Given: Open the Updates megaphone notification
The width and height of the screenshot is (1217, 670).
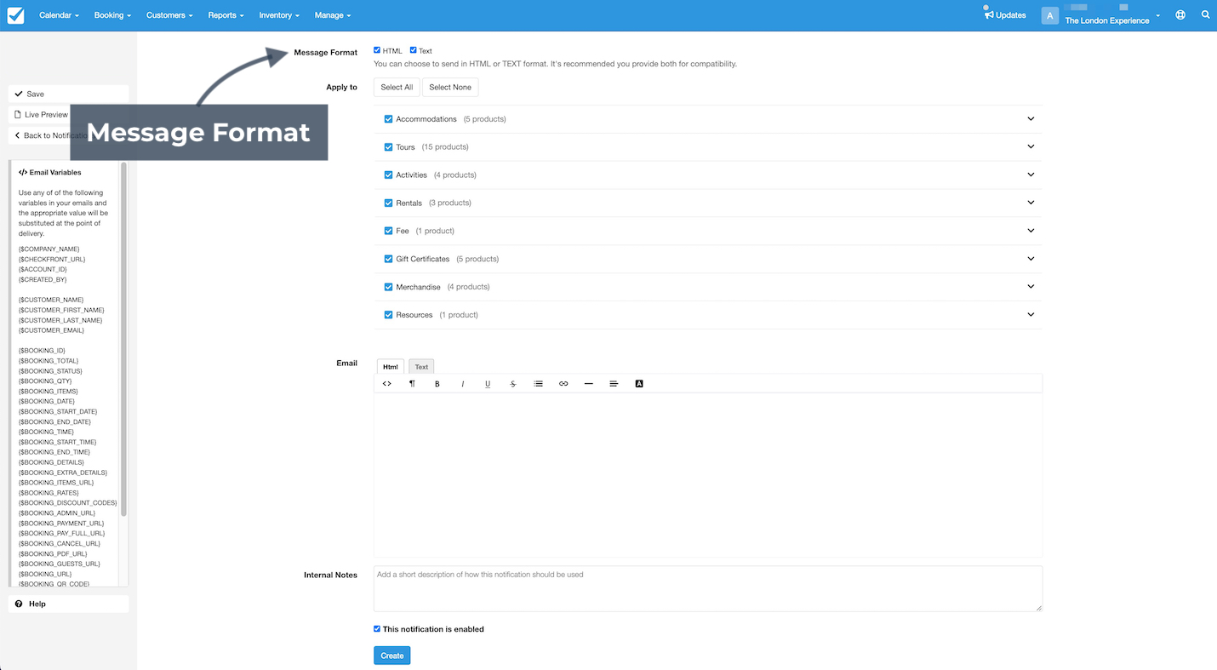Looking at the screenshot, I should 1005,14.
